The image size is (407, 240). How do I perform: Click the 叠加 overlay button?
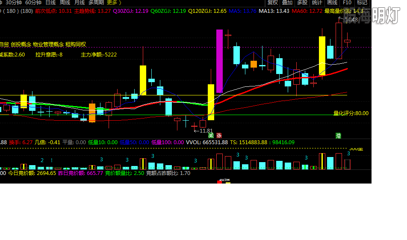288,3
